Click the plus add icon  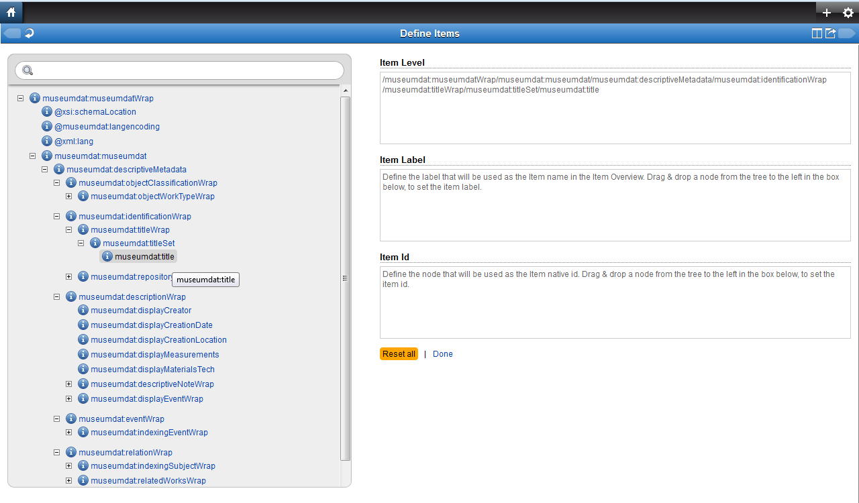click(x=827, y=13)
